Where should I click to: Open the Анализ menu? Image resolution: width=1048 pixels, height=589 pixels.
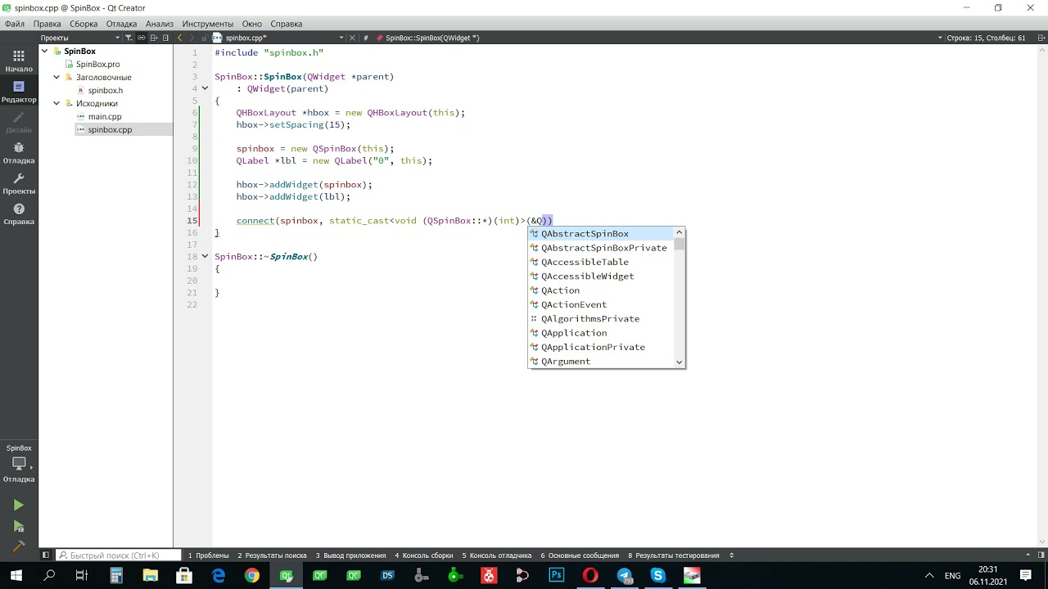160,24
